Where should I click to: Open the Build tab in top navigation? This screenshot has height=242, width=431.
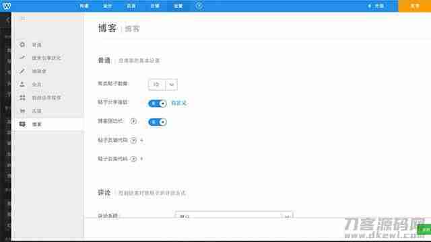tap(84, 6)
